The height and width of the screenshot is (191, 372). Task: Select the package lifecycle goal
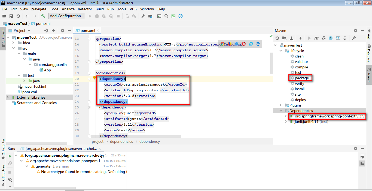click(302, 78)
